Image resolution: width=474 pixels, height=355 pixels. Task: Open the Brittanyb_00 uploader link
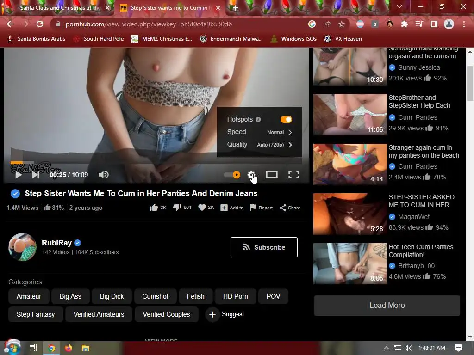416,266
